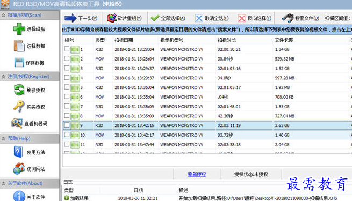Open Select Disk (选择磁盘) green plus icon
Image resolution: width=352 pixels, height=201 pixels.
point(19,29)
